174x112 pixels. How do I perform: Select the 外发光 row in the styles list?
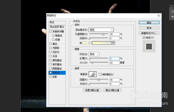[x=57, y=73]
